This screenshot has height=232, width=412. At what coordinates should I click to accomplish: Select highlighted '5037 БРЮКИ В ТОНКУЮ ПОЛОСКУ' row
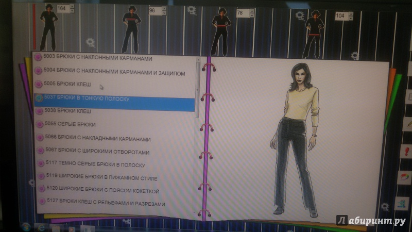pos(114,102)
